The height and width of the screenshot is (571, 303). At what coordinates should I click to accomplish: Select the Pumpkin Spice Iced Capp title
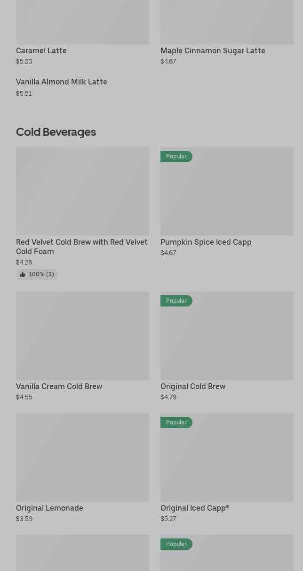(206, 242)
